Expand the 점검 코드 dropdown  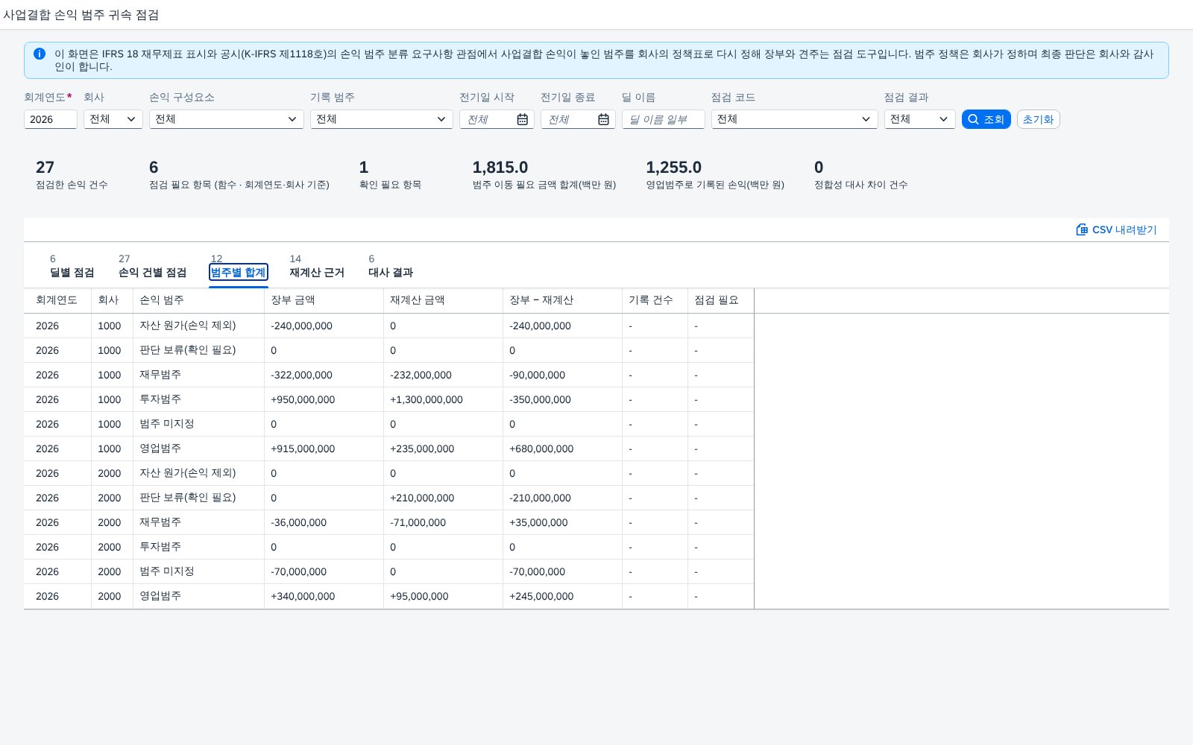click(795, 119)
